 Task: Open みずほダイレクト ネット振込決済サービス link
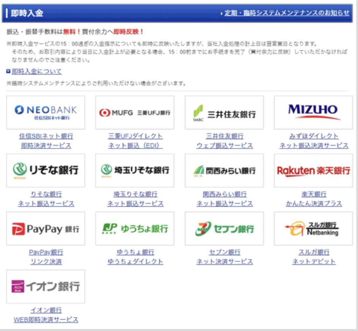coord(314,141)
